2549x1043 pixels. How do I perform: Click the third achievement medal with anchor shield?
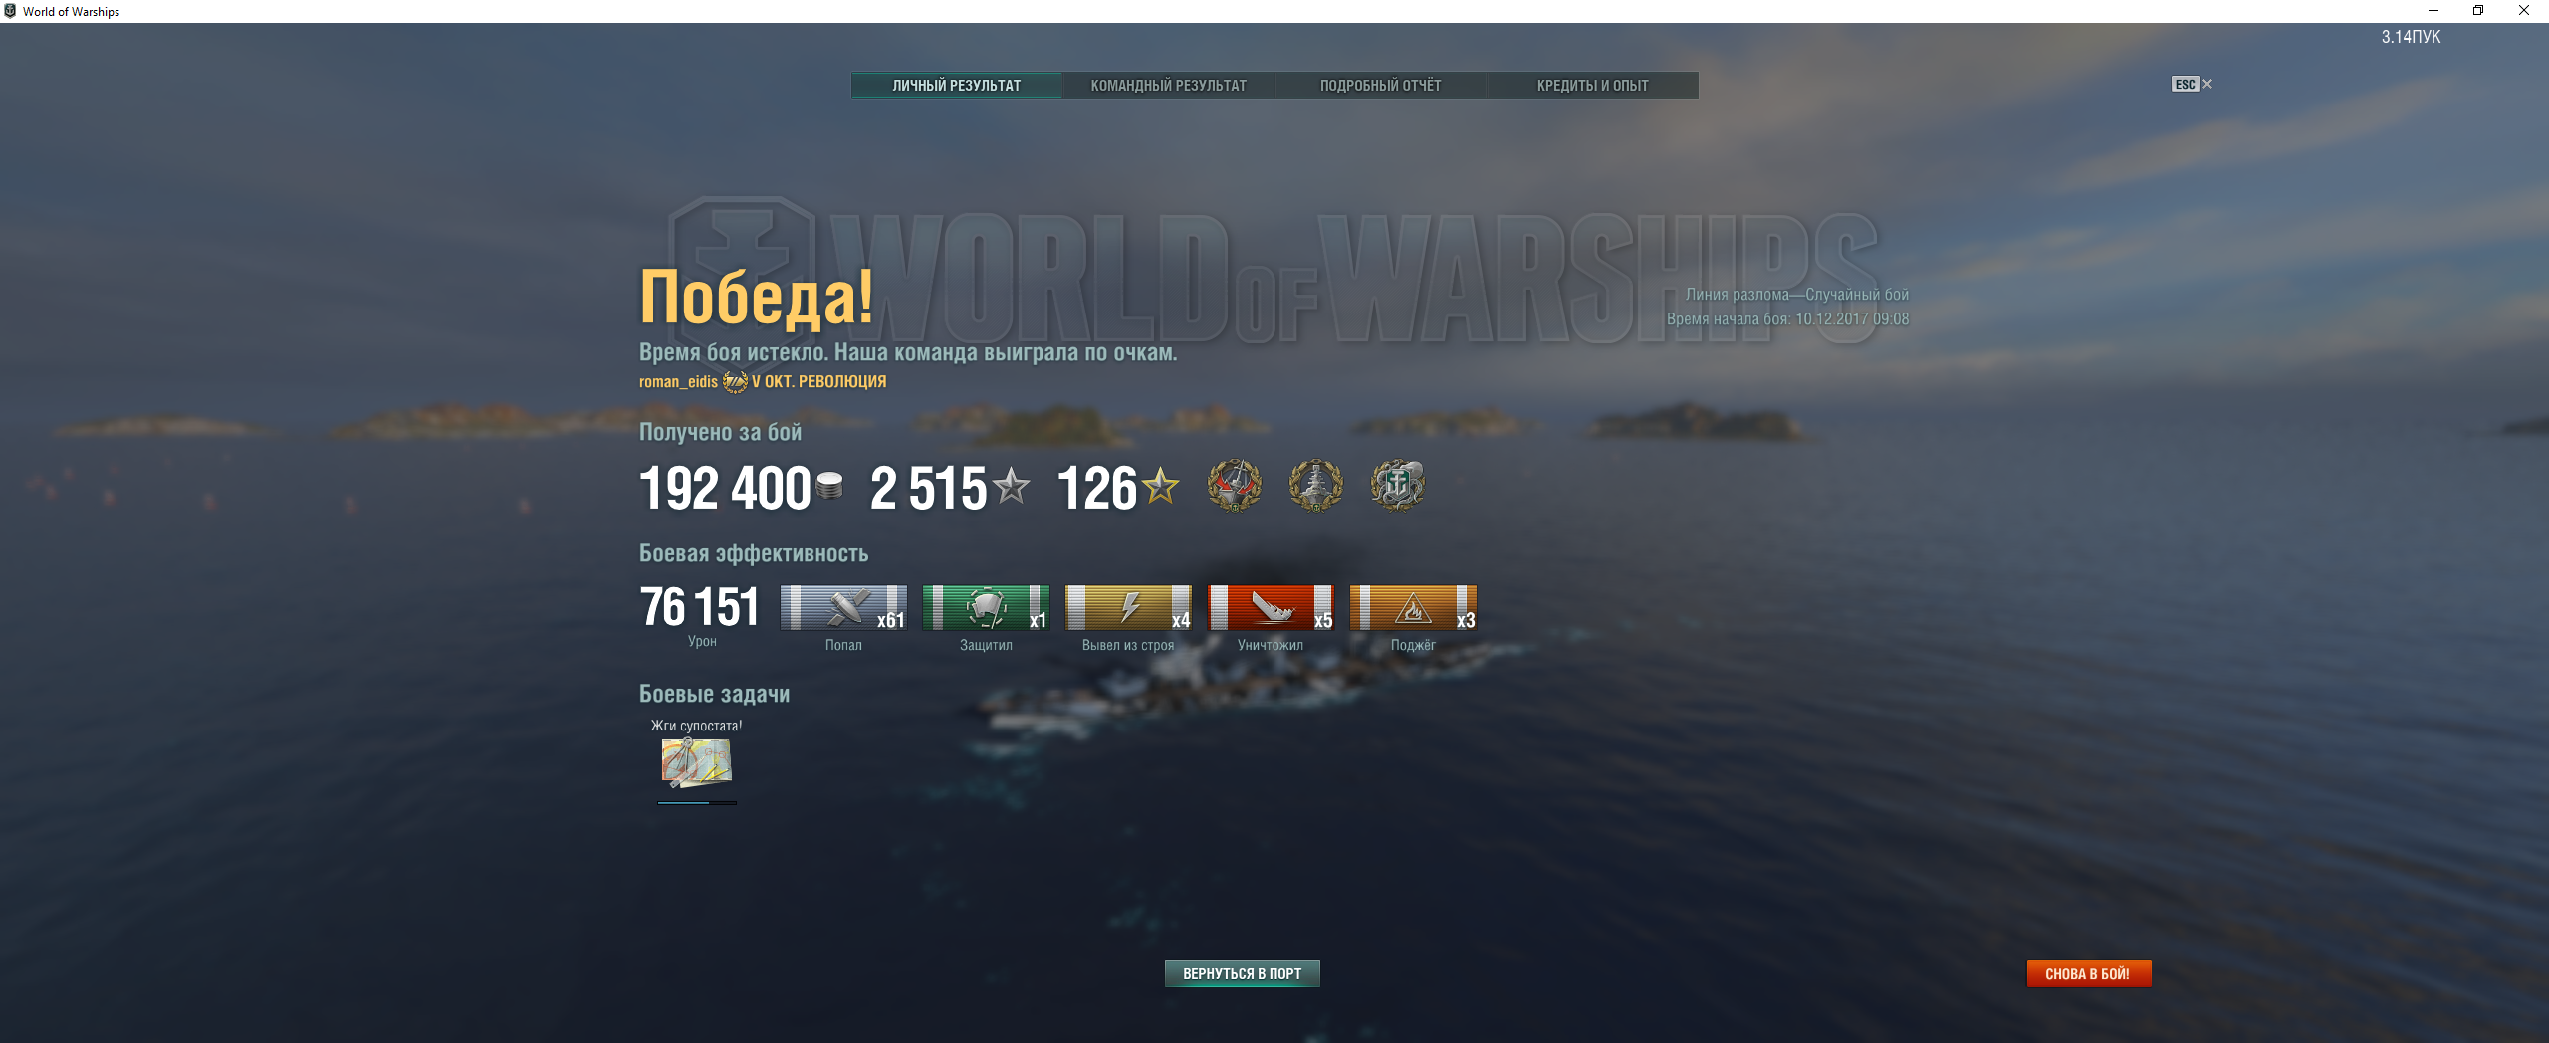coord(1398,486)
